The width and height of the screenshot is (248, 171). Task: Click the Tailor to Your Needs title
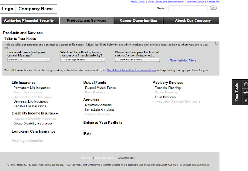coord(20,39)
